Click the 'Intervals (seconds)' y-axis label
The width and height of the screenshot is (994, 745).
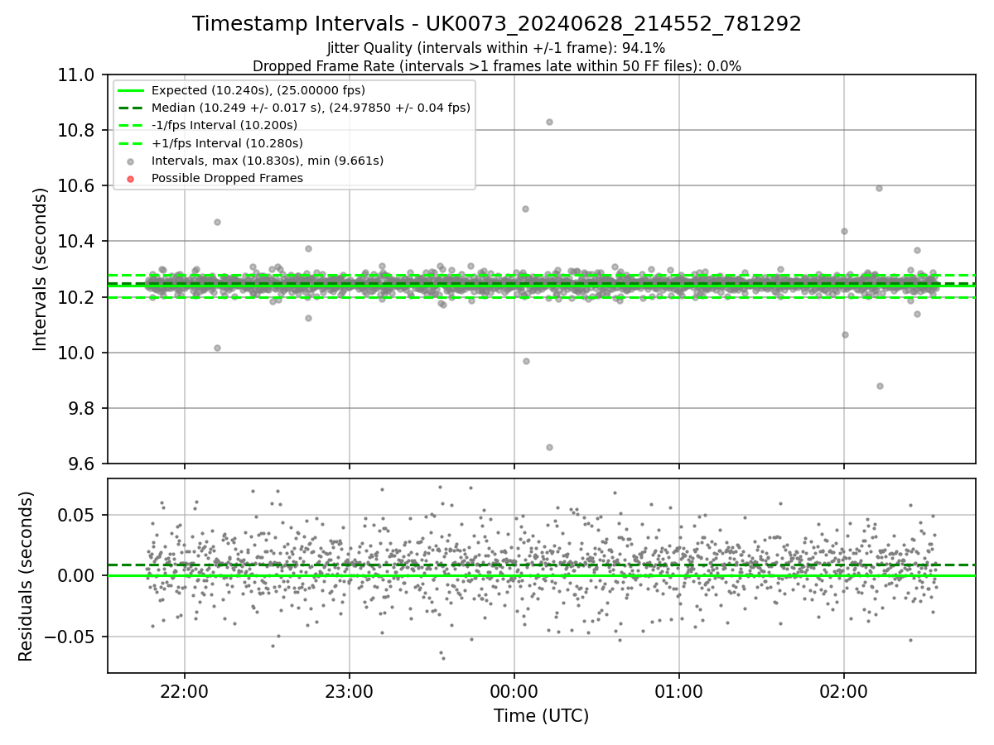pos(41,269)
